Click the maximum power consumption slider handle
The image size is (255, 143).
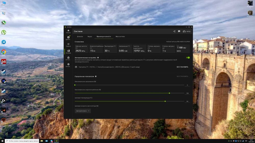(169, 93)
